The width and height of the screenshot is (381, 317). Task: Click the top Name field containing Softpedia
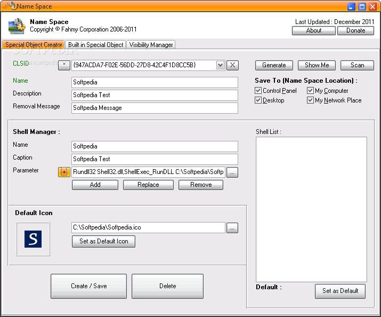click(155, 82)
